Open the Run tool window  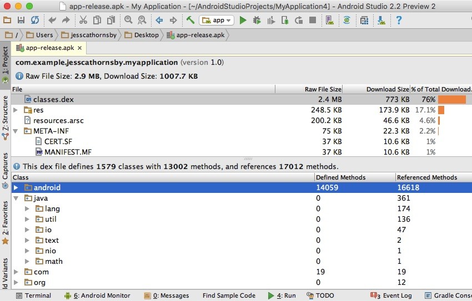pyautogui.click(x=282, y=295)
